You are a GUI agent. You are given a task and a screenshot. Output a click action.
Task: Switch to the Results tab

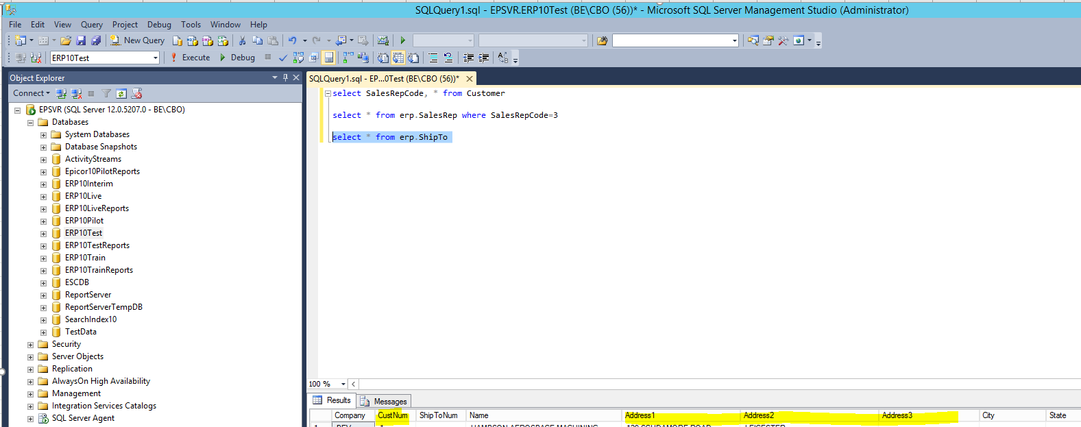coord(332,400)
